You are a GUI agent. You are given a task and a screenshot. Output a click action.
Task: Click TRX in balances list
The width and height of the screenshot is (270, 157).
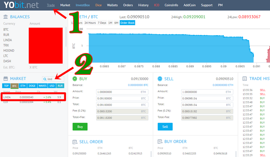(6, 45)
